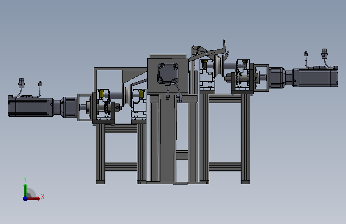
Task: Select the right servo motor body
Action: coord(315,78)
